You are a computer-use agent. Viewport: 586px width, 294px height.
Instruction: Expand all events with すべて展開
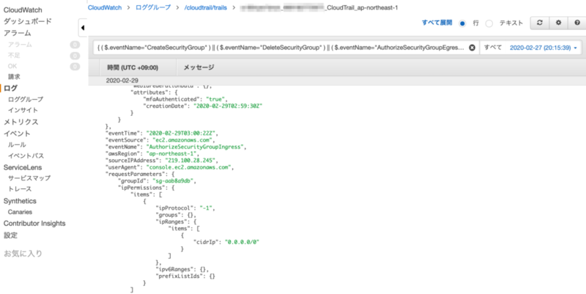coord(437,23)
